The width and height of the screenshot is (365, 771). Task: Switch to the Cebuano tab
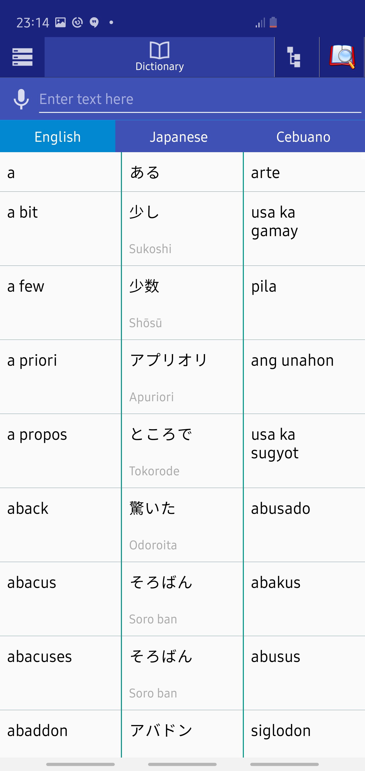click(303, 136)
